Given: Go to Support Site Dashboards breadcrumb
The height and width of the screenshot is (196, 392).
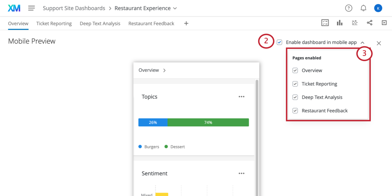Looking at the screenshot, I should pyautogui.click(x=74, y=8).
